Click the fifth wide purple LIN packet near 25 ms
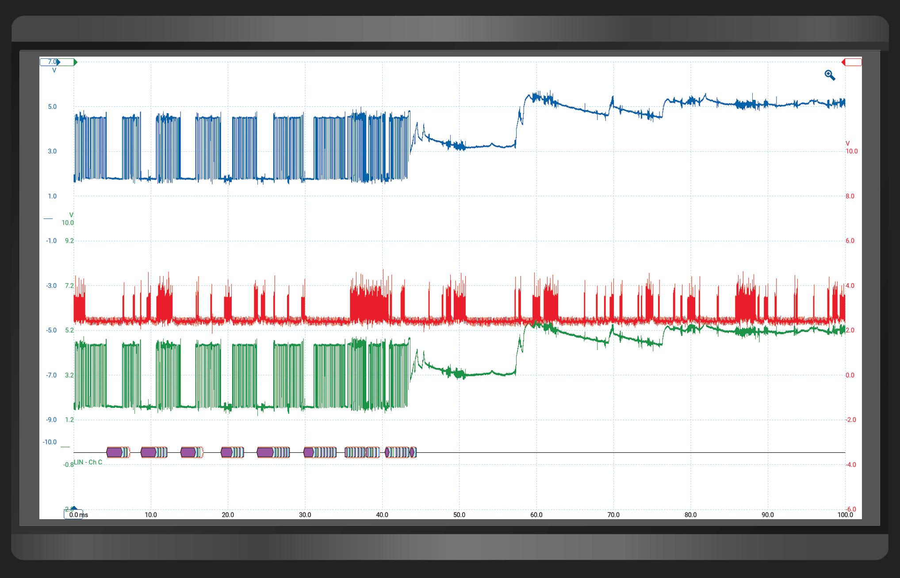 point(265,452)
